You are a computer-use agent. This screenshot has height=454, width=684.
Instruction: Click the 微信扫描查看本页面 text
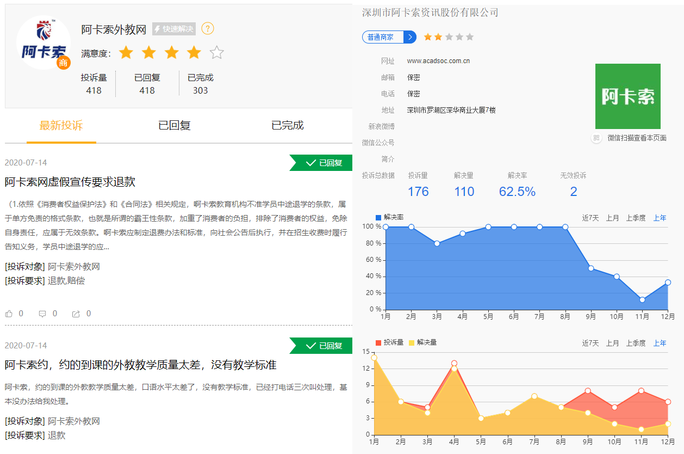[637, 138]
